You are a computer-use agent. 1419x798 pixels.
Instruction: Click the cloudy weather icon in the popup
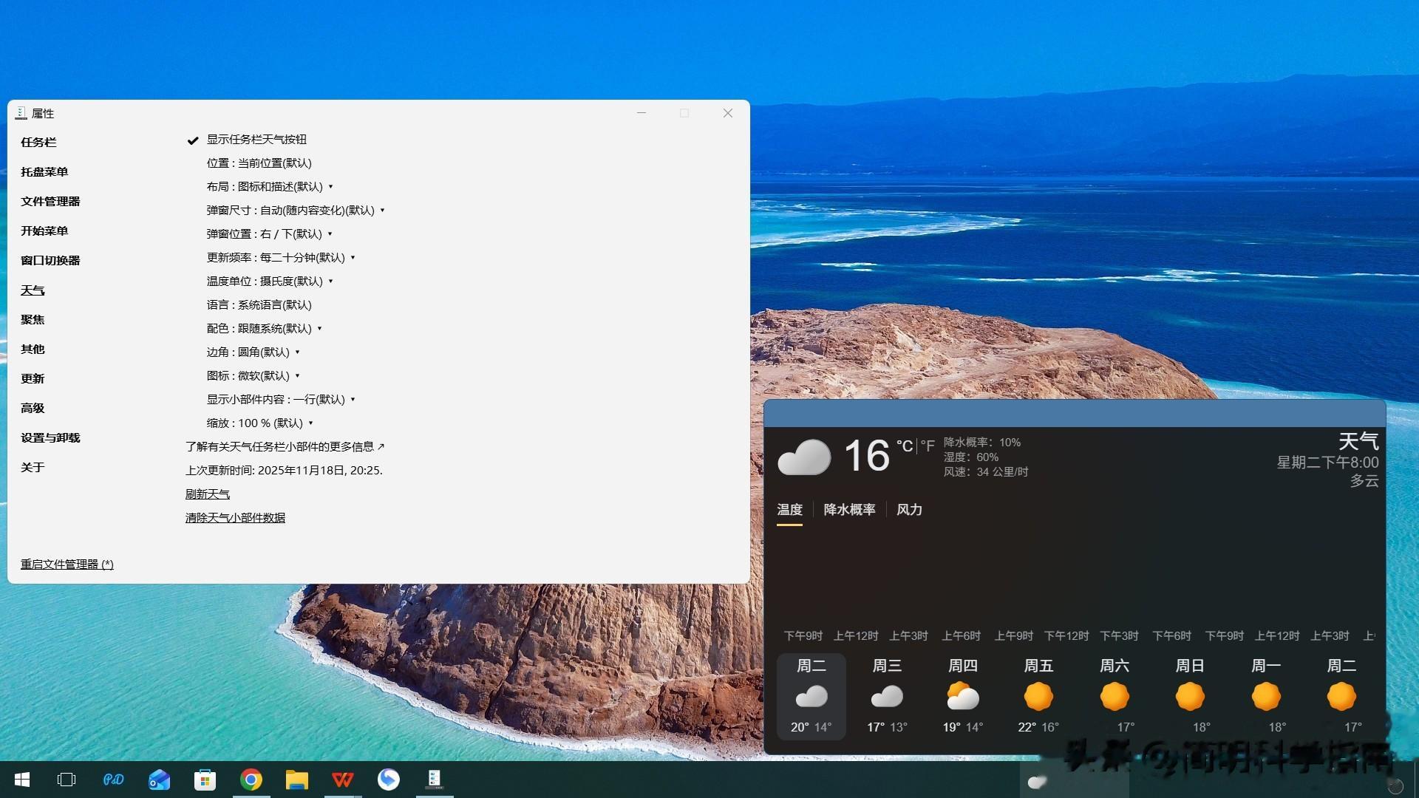[x=804, y=457]
